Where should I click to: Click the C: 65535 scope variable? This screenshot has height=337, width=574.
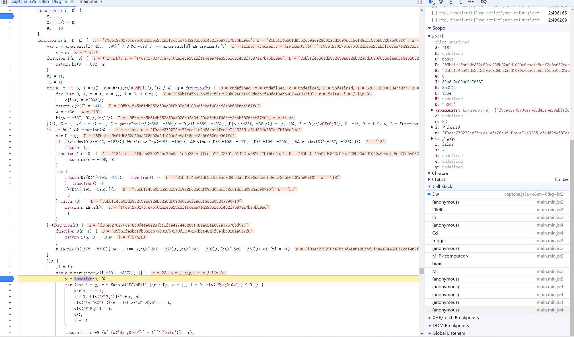point(444,59)
